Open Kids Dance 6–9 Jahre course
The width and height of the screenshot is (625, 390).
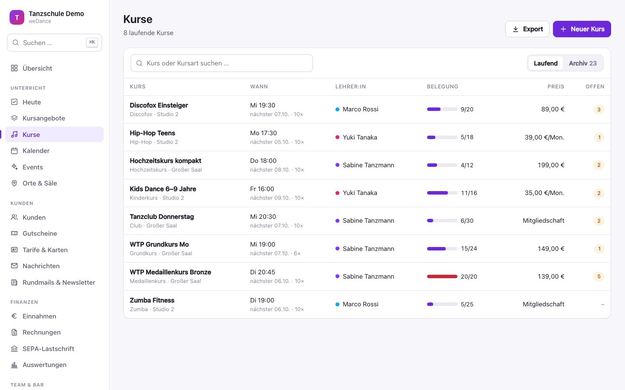(163, 189)
